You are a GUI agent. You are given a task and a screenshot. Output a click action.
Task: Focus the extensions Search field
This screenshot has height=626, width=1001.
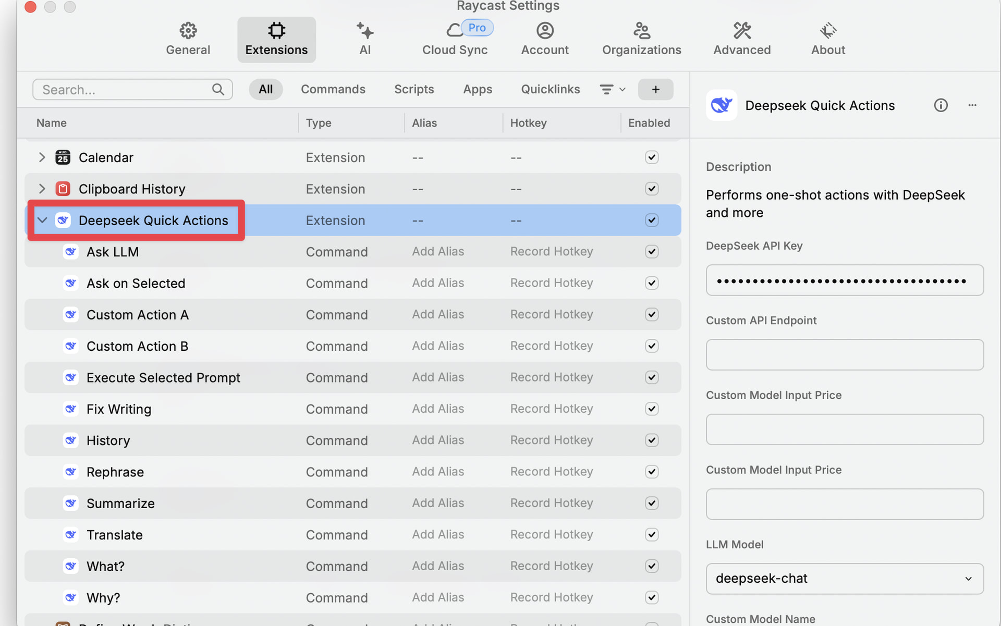132,89
